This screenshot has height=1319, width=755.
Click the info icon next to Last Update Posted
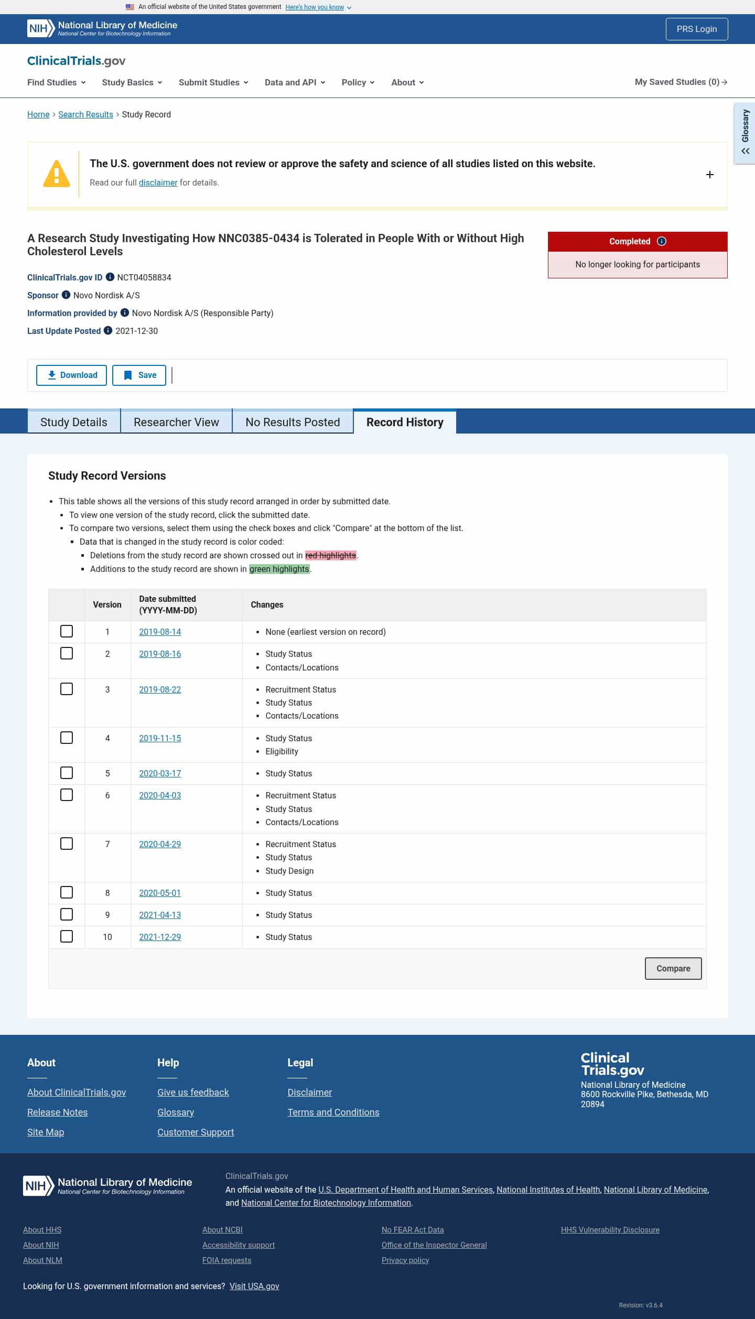click(x=108, y=330)
